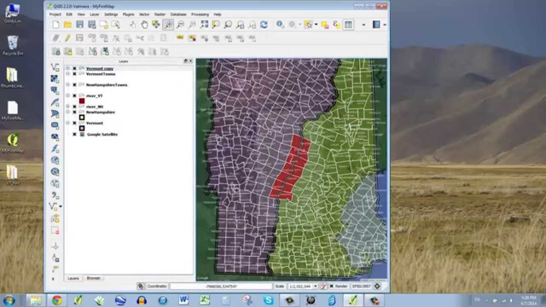Viewport: 546px width, 307px height.
Task: Toggle visibility of Vermont layer
Action: click(x=74, y=123)
